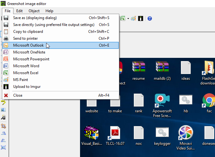Click the ideas text file icon
This screenshot has height=157, width=215.
click(x=186, y=68)
